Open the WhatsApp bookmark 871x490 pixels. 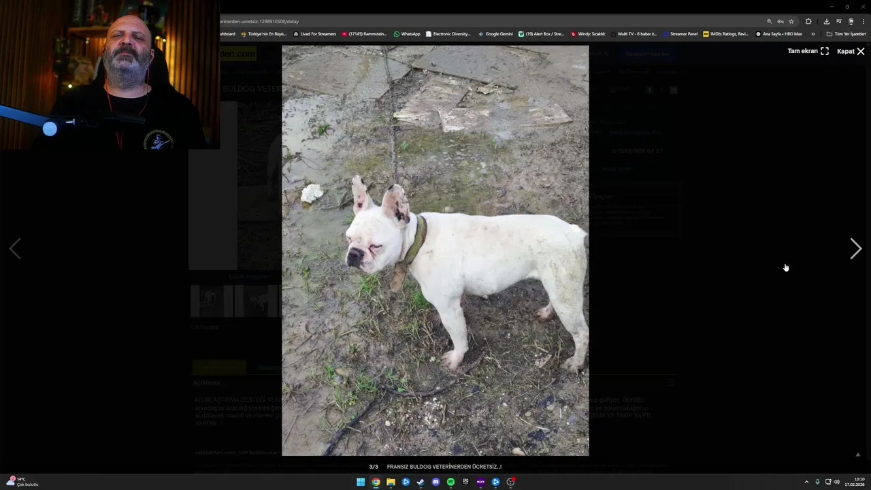click(x=407, y=33)
